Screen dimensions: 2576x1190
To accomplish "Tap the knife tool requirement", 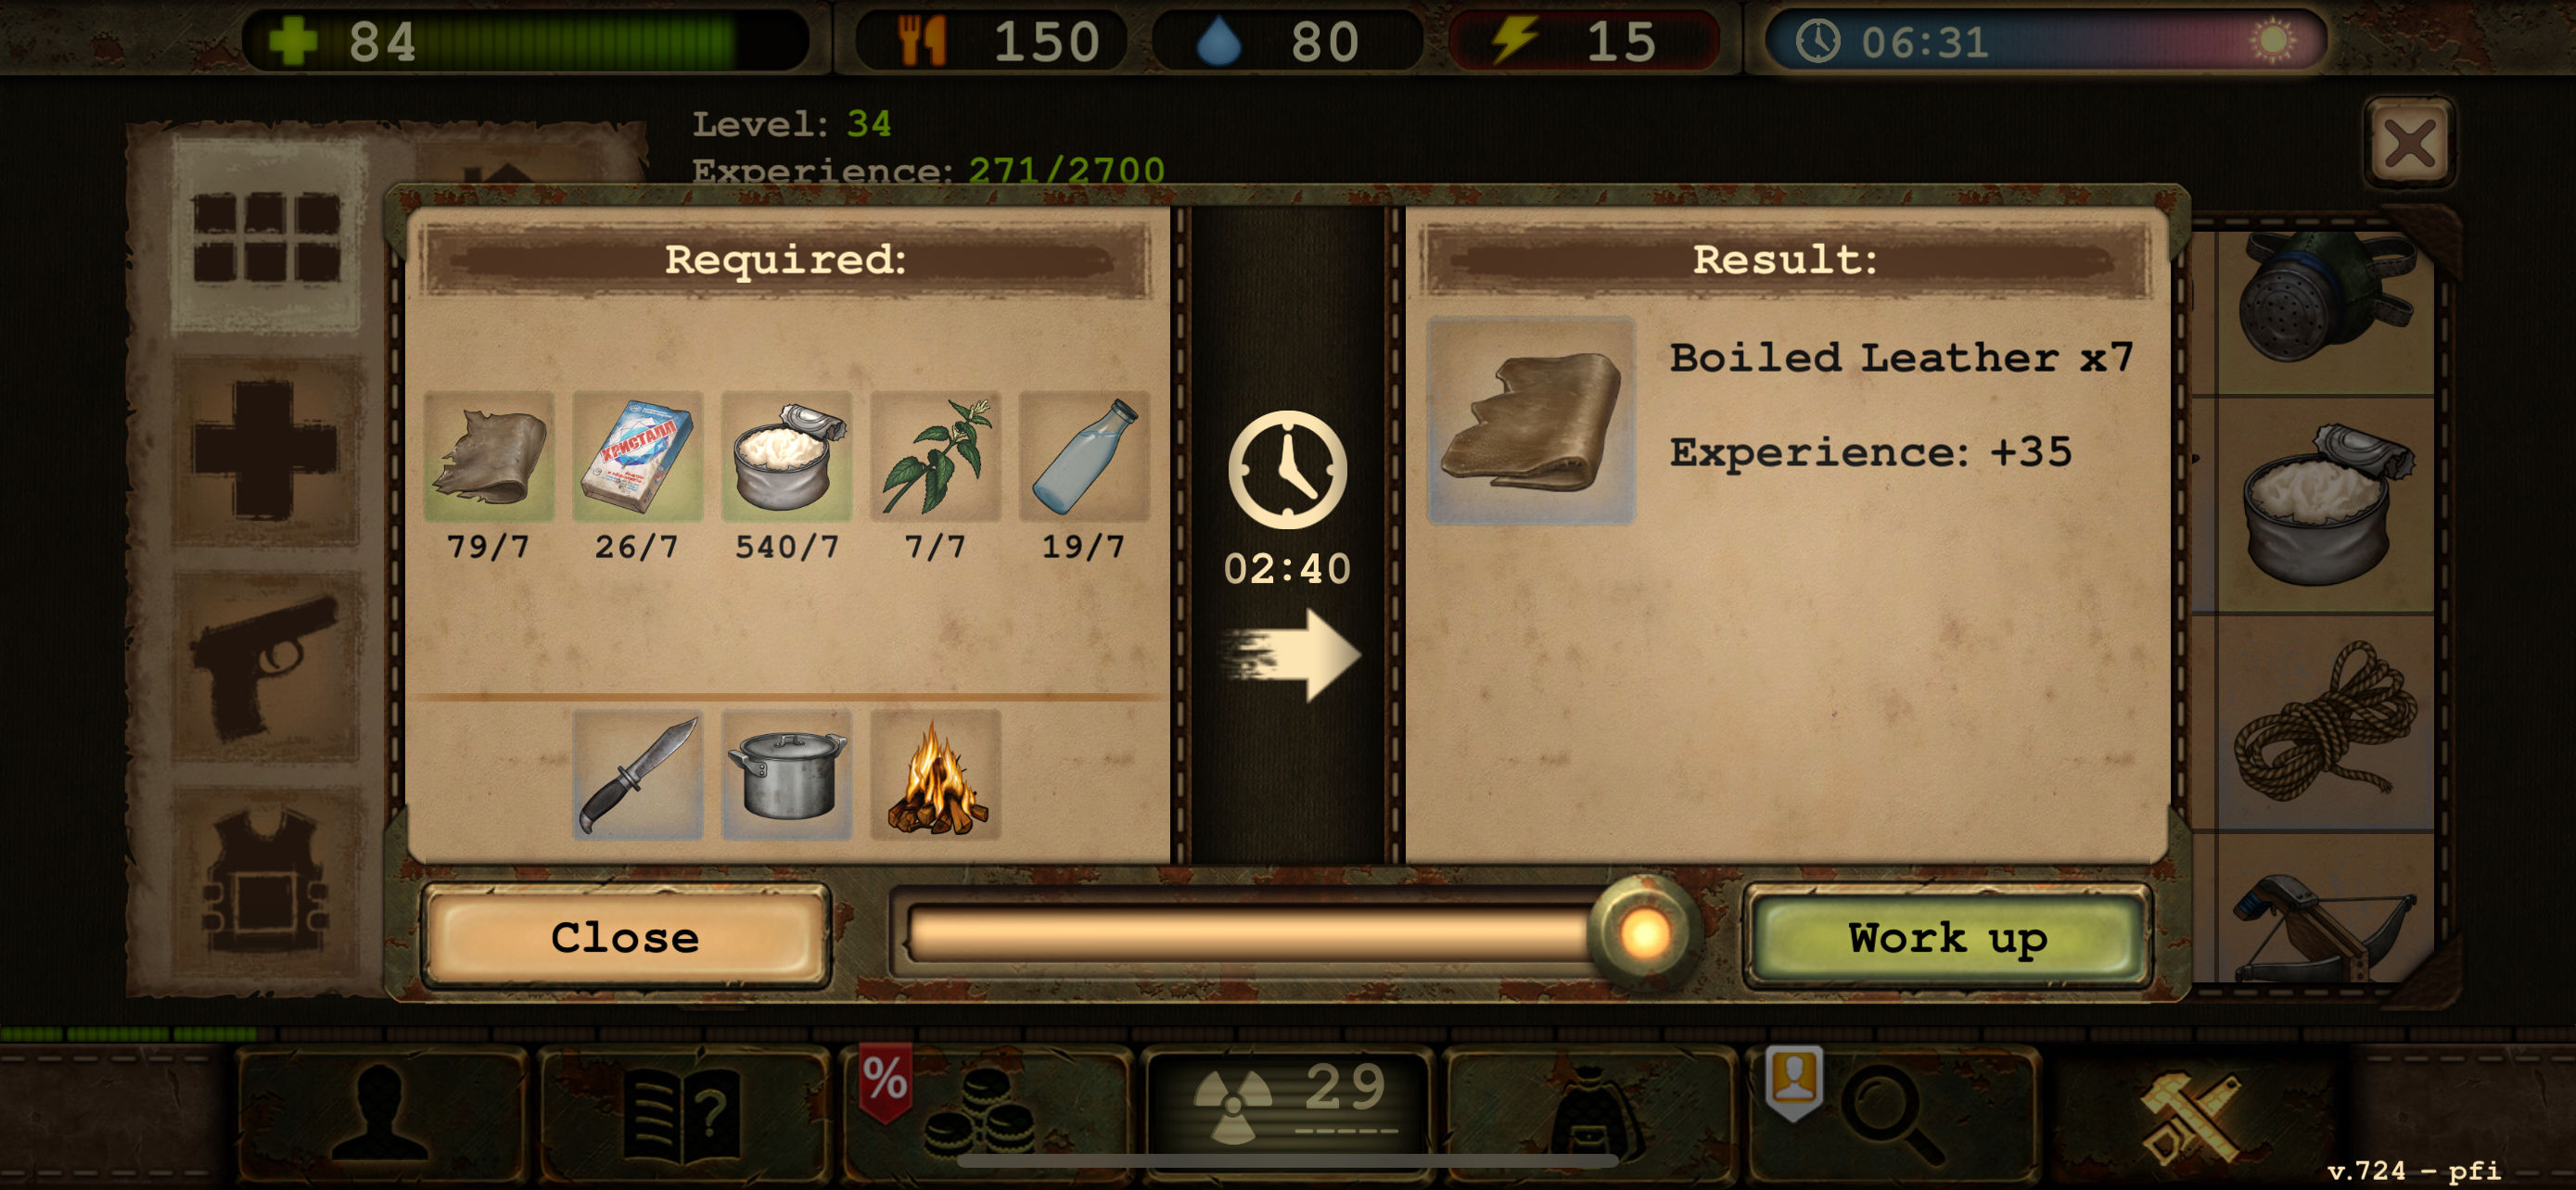I will tap(637, 775).
